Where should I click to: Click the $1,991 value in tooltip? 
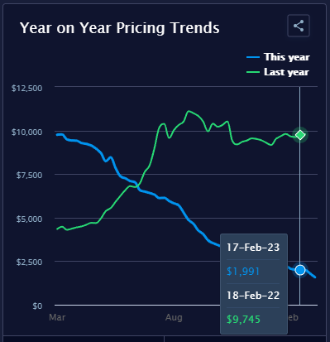[243, 272]
